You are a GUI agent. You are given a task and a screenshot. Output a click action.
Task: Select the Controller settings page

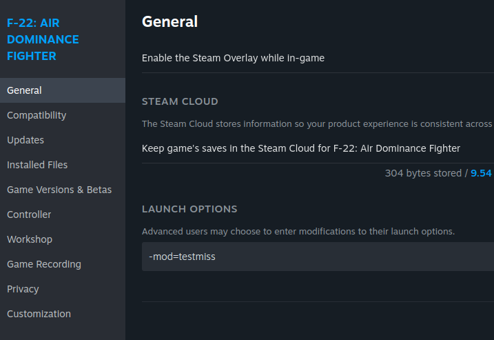pyautogui.click(x=63, y=214)
